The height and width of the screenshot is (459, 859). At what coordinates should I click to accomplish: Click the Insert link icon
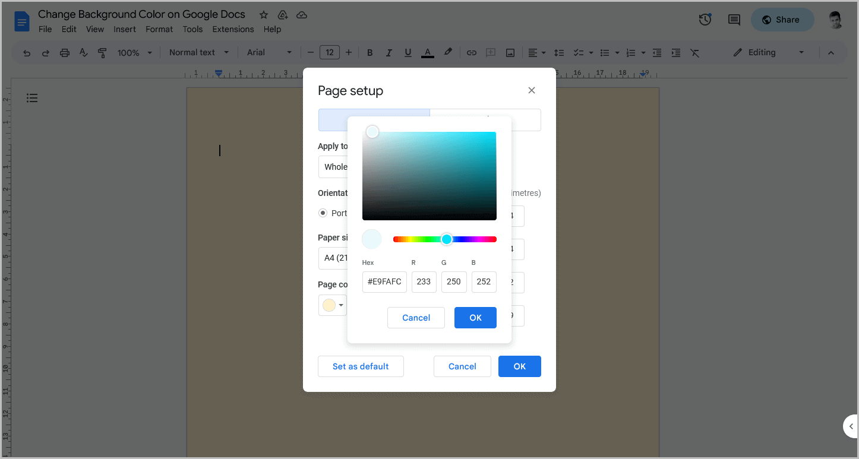(x=472, y=53)
